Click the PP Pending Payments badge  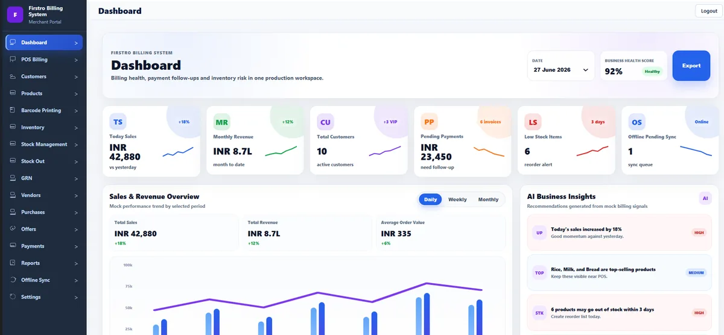(x=429, y=122)
